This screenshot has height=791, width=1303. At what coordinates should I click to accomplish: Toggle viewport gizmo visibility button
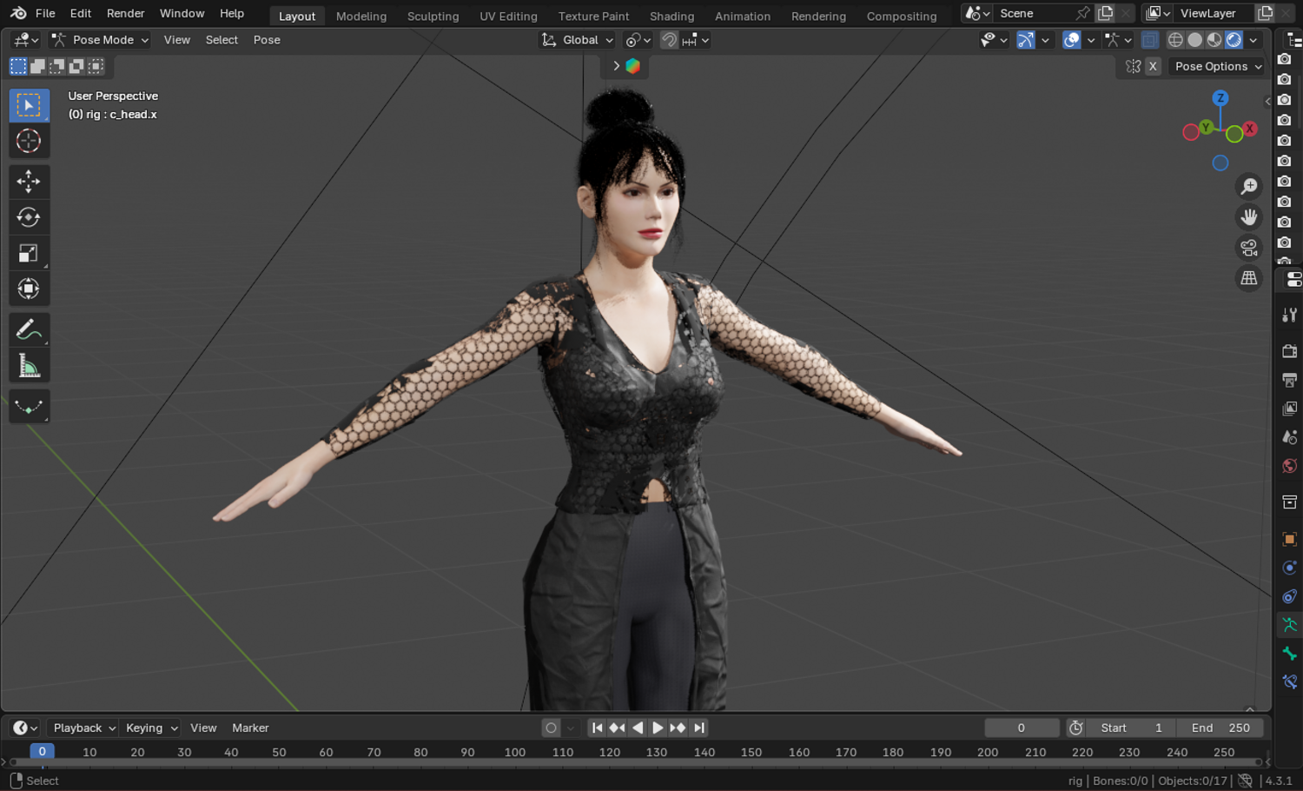click(x=1026, y=40)
